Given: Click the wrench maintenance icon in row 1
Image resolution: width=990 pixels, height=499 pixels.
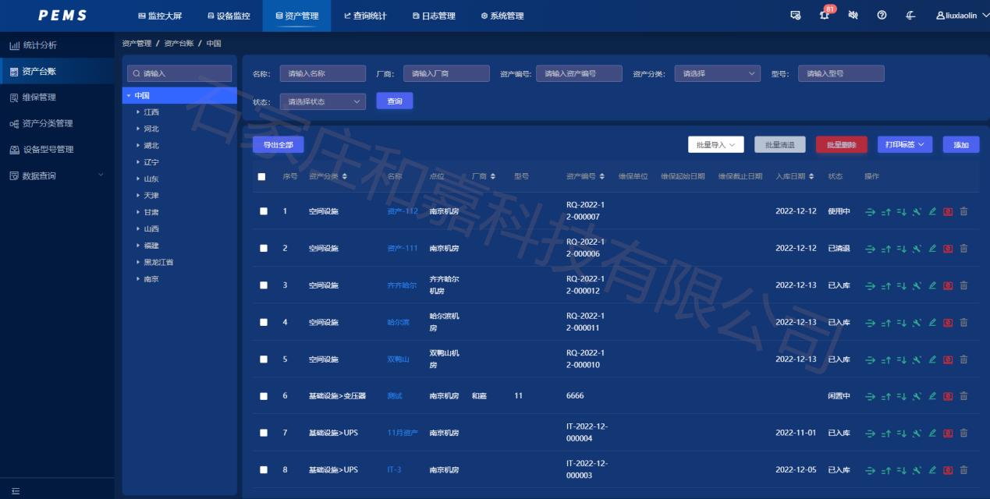Looking at the screenshot, I should click(917, 211).
